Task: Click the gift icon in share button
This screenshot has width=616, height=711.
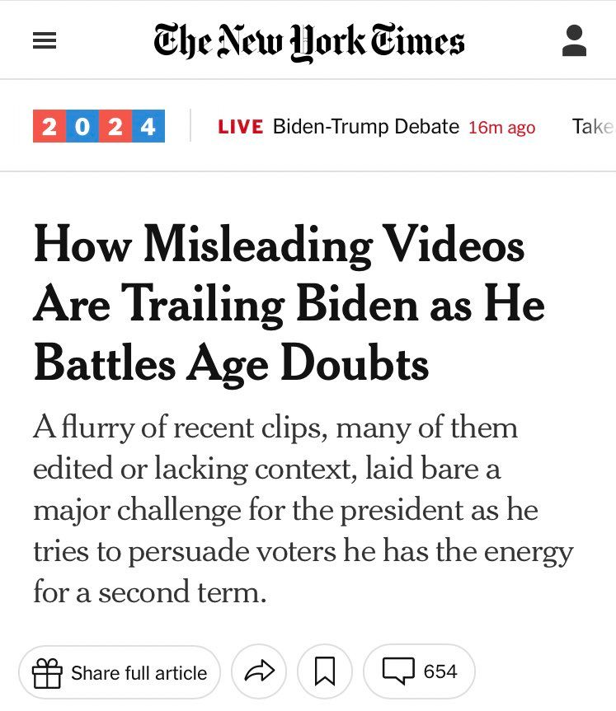Action: point(47,673)
